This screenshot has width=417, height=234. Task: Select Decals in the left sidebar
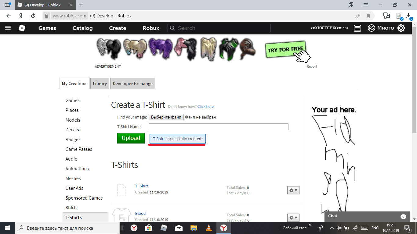click(72, 130)
